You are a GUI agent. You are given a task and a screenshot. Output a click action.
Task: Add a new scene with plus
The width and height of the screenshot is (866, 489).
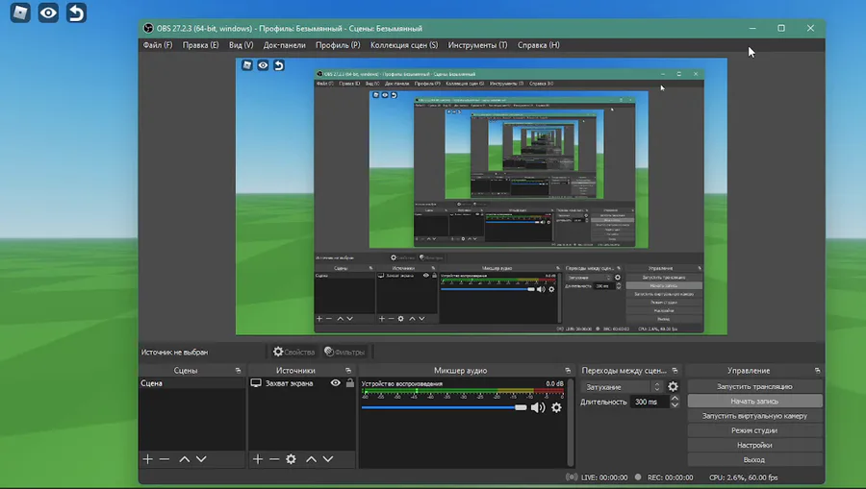click(x=147, y=458)
